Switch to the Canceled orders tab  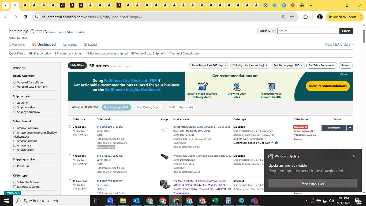click(x=70, y=44)
